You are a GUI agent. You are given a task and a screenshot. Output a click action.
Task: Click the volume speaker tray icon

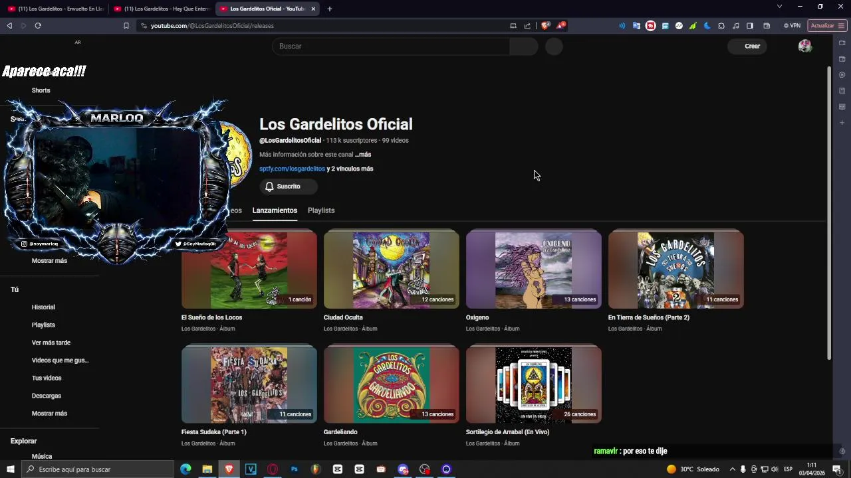tap(775, 469)
